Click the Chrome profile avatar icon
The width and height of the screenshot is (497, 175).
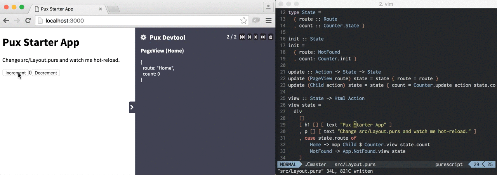click(x=268, y=7)
